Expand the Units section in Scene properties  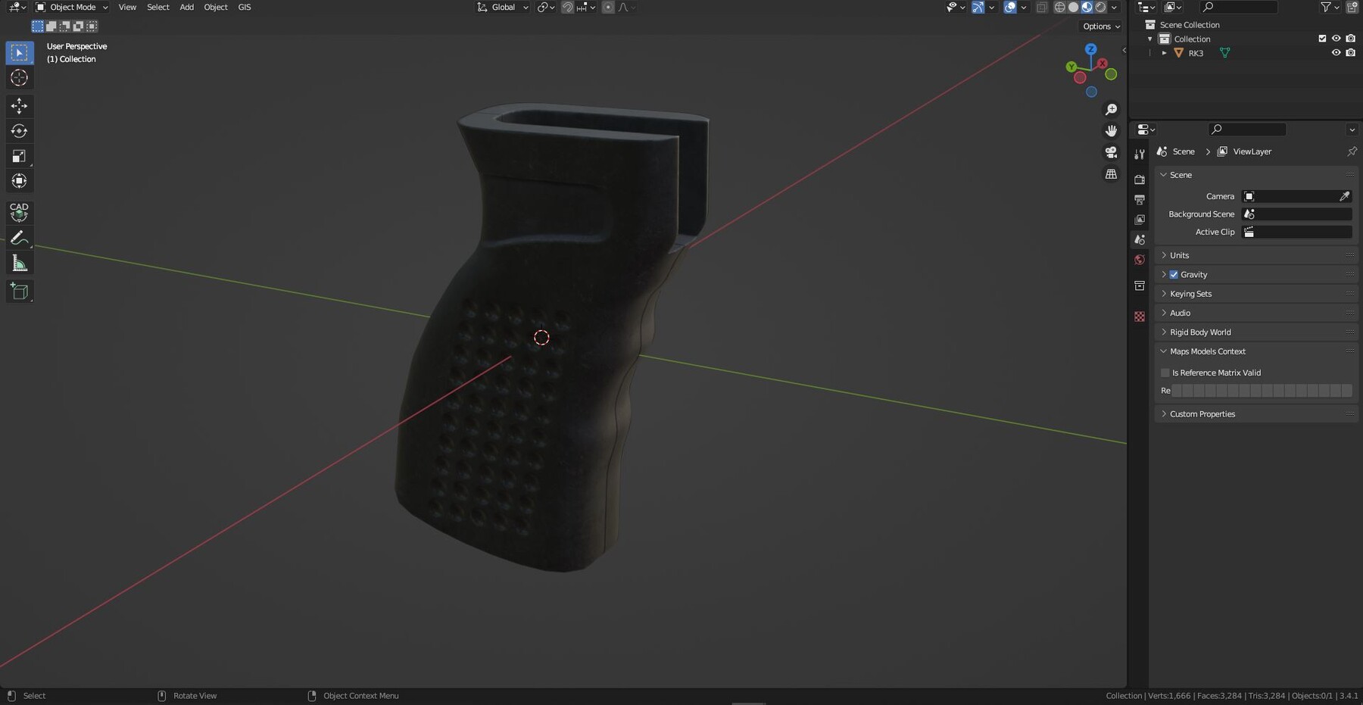1178,255
